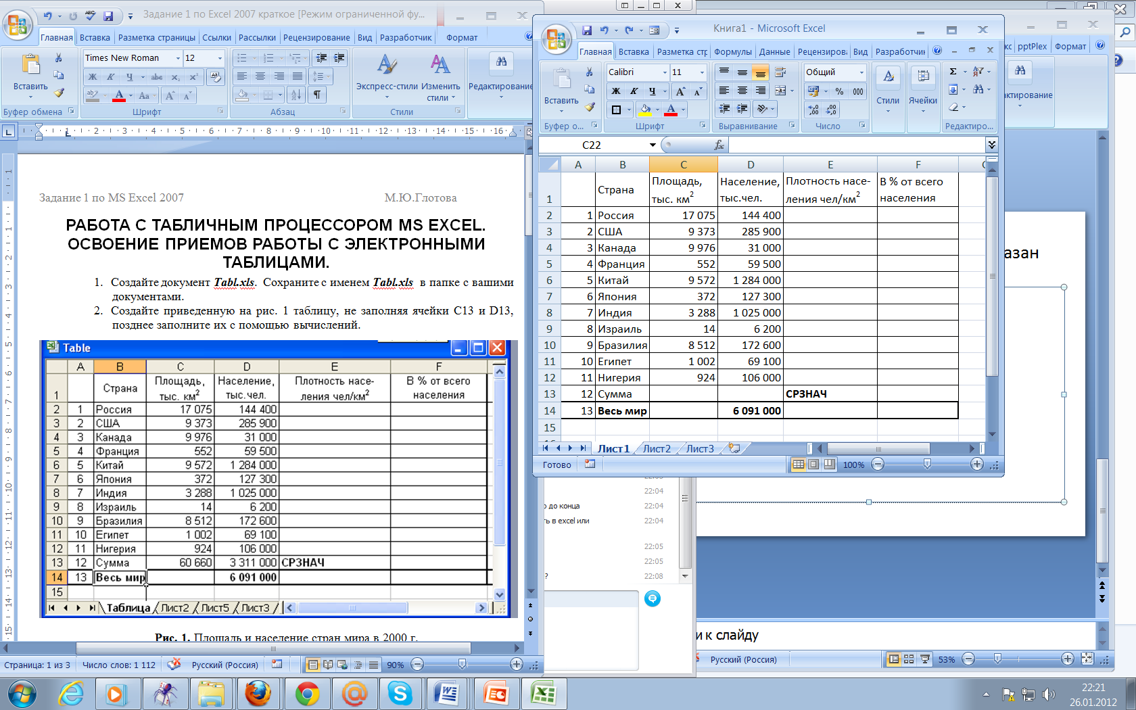Click Excel AutoSum sigma icon
Screen dimensions: 1136x710
click(953, 71)
